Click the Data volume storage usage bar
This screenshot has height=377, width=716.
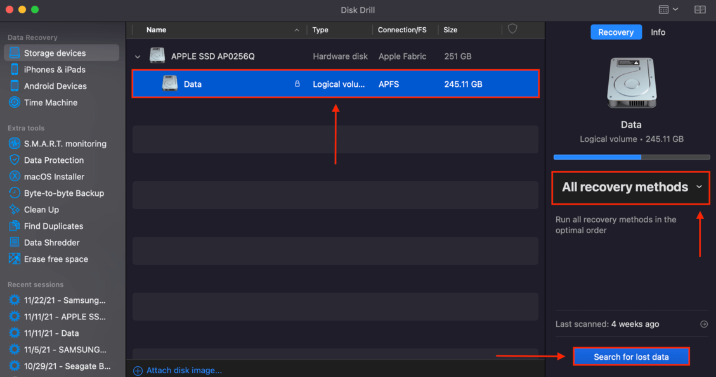pos(632,157)
